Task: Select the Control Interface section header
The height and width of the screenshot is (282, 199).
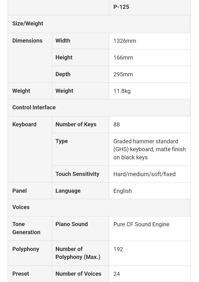Action: pos(34,108)
